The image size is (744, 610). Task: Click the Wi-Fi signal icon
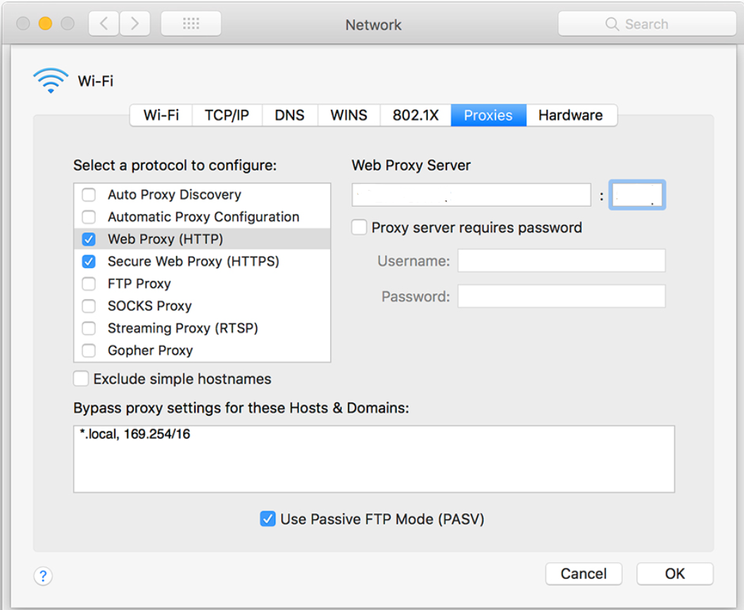[49, 79]
